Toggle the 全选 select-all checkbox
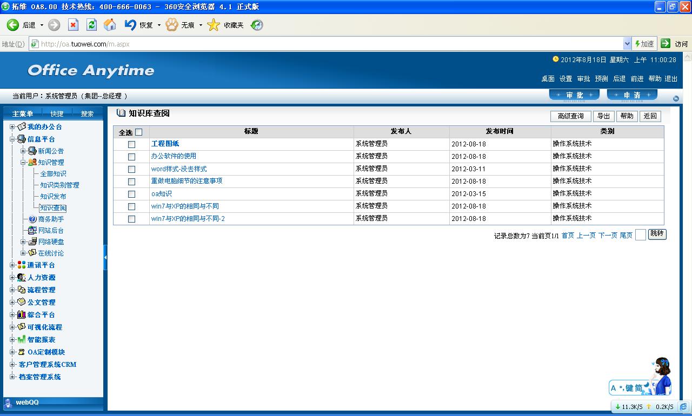The width and height of the screenshot is (692, 416). click(138, 132)
